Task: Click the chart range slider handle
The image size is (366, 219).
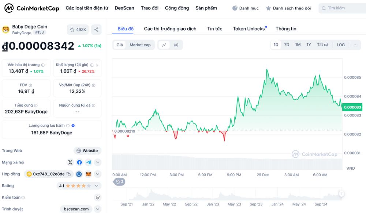Action: 341,193
